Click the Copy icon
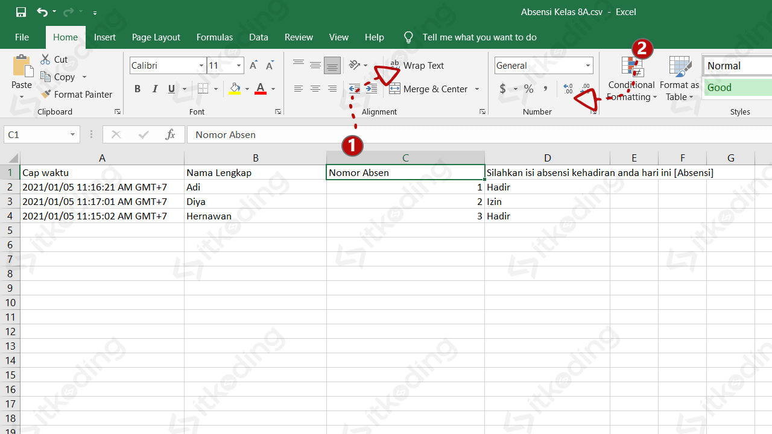 click(x=45, y=77)
